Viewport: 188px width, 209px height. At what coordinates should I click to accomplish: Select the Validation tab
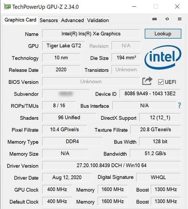(x=98, y=20)
